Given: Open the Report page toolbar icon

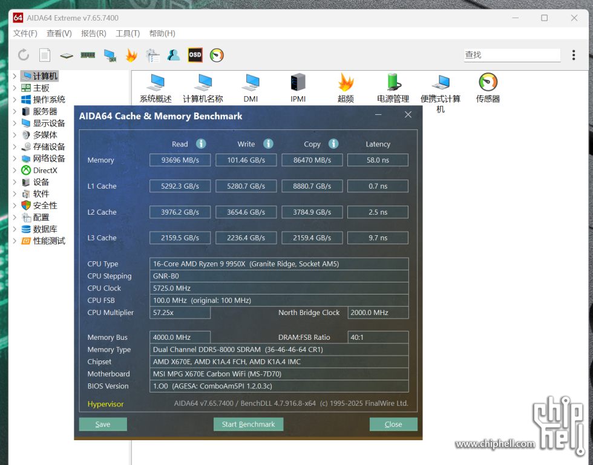Looking at the screenshot, I should (45, 55).
